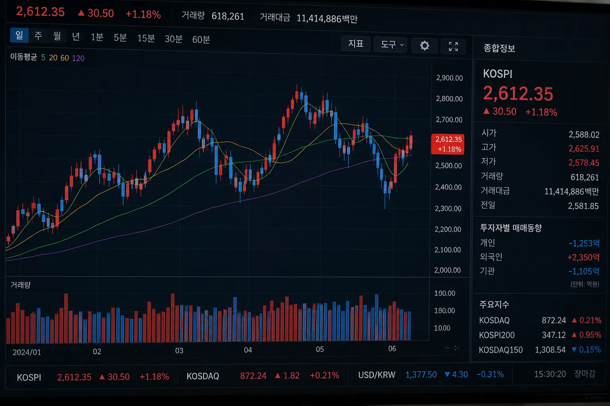Select the 일 daily chart tab
Viewport: 610px width, 406px height.
pos(19,35)
